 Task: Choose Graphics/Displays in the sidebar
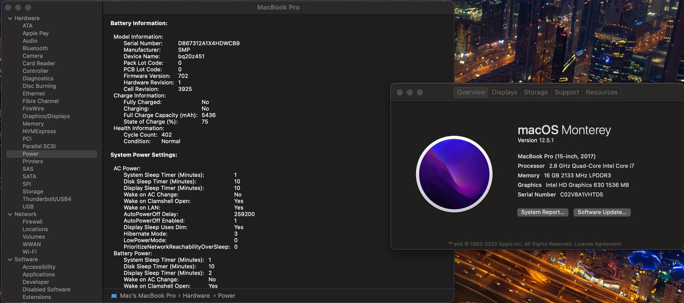[x=46, y=116]
